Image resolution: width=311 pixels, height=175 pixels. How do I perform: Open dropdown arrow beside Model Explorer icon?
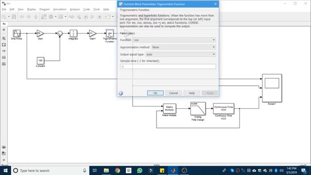(x=65, y=17)
